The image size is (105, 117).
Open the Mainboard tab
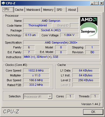click(x=33, y=10)
